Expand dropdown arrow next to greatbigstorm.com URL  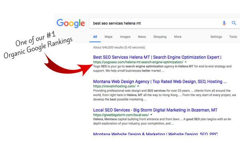(x=151, y=115)
